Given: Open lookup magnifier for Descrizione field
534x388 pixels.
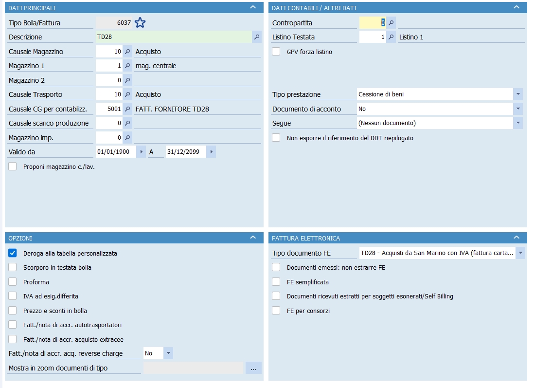Looking at the screenshot, I should (x=257, y=37).
